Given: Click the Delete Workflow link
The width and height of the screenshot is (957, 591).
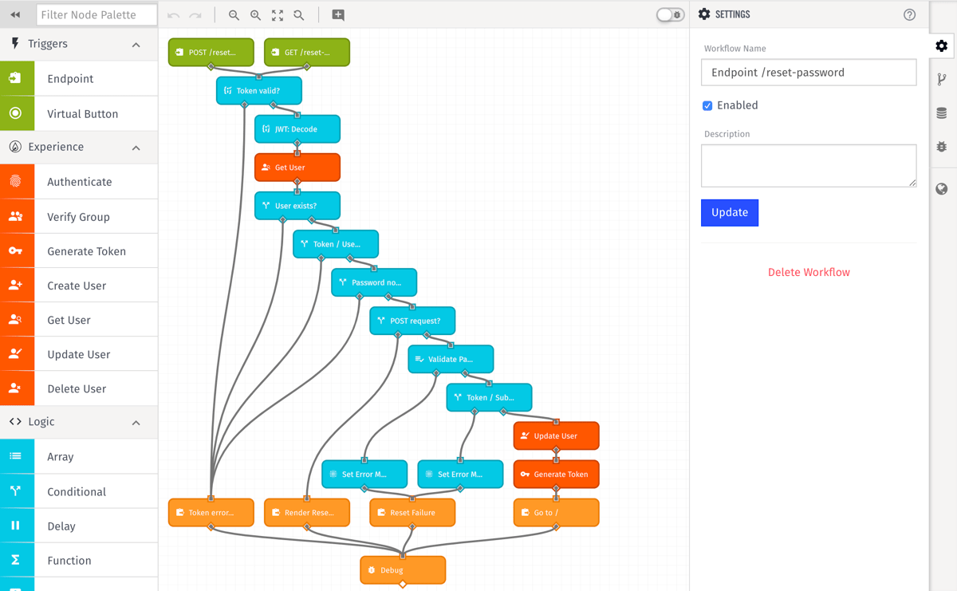Looking at the screenshot, I should (809, 272).
